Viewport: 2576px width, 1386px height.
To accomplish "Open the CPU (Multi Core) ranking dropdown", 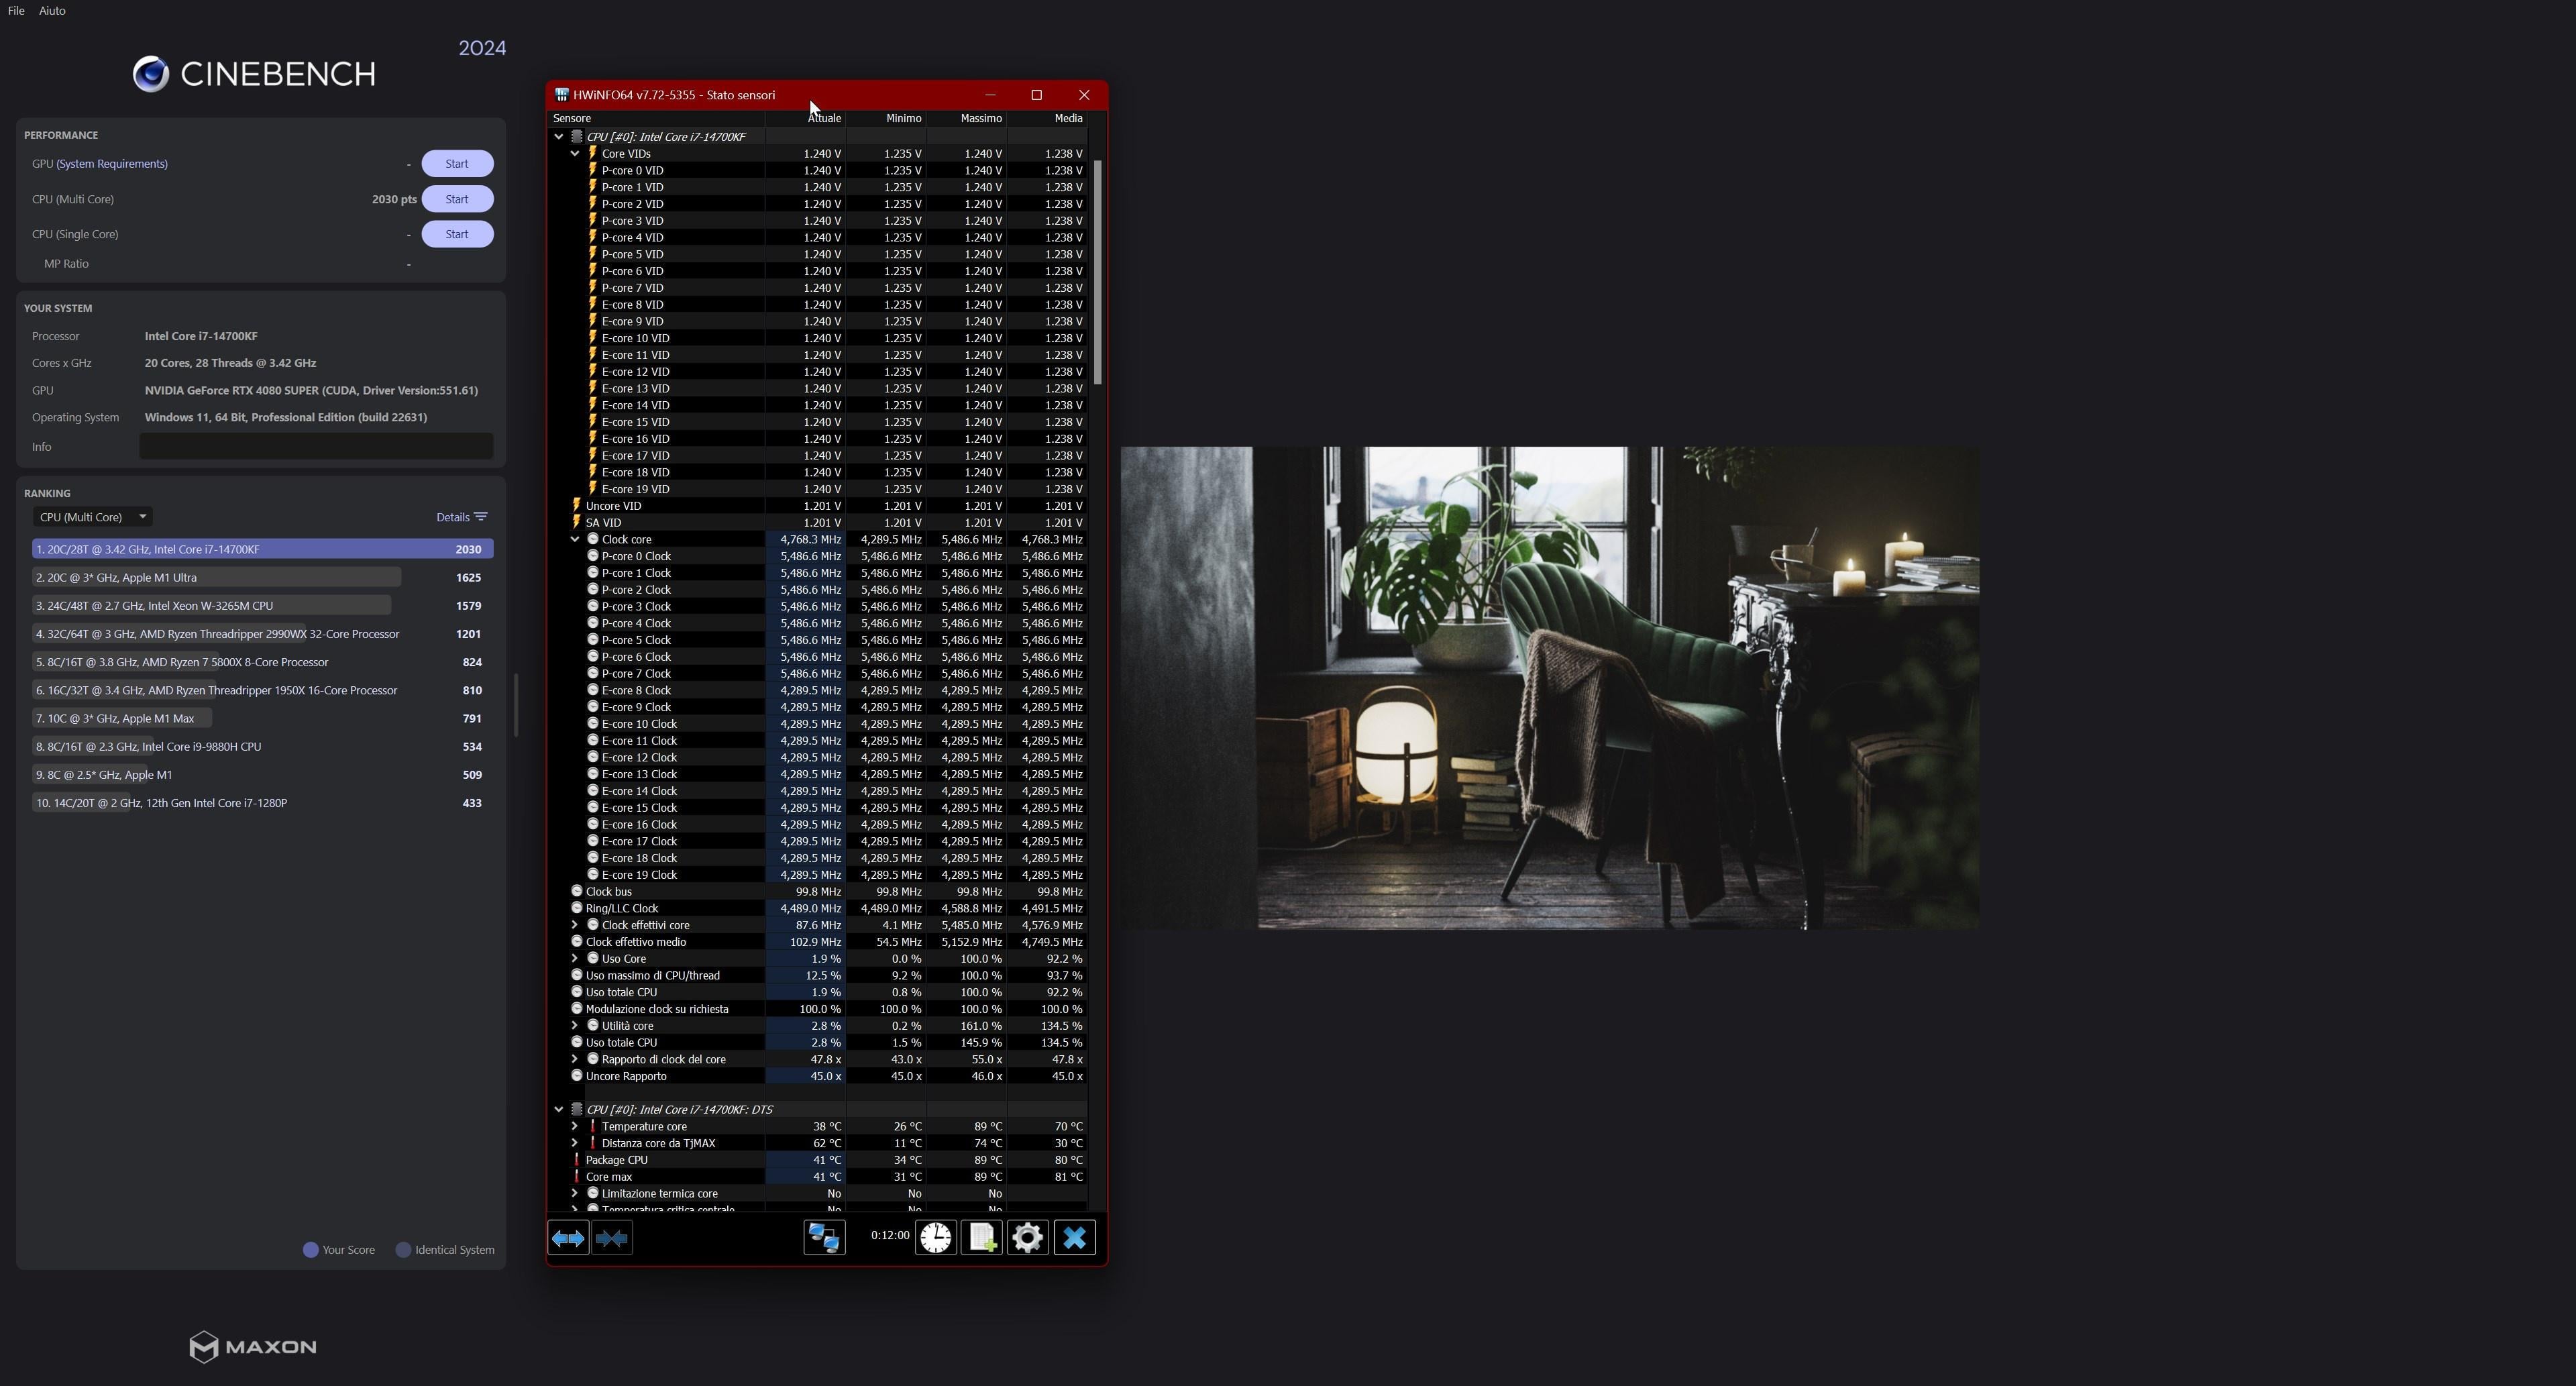I will tap(93, 517).
